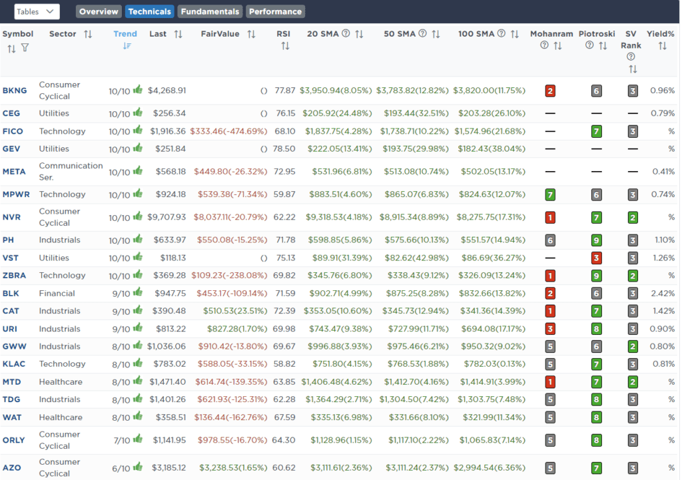Open the GEV symbol link
This screenshot has width=682, height=480.
coord(11,148)
